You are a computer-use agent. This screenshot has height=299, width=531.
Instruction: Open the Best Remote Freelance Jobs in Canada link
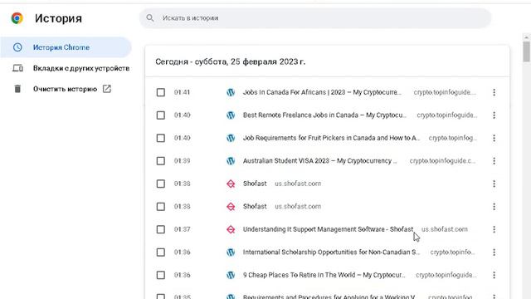[x=324, y=115]
